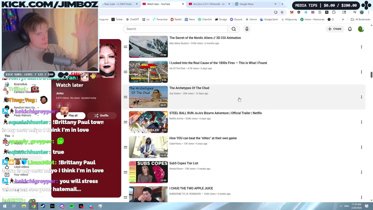Open options menu for STEEL BALL RUN trailer

point(361,122)
